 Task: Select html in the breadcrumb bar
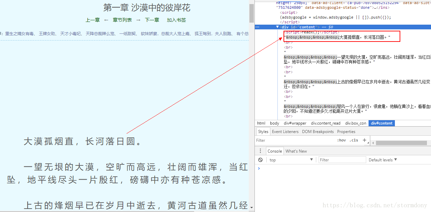pos(261,123)
